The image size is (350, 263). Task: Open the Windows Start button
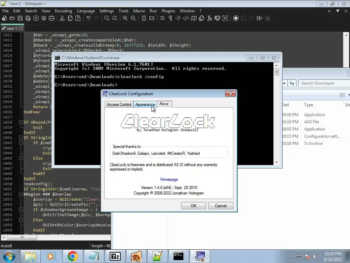coord(9,256)
